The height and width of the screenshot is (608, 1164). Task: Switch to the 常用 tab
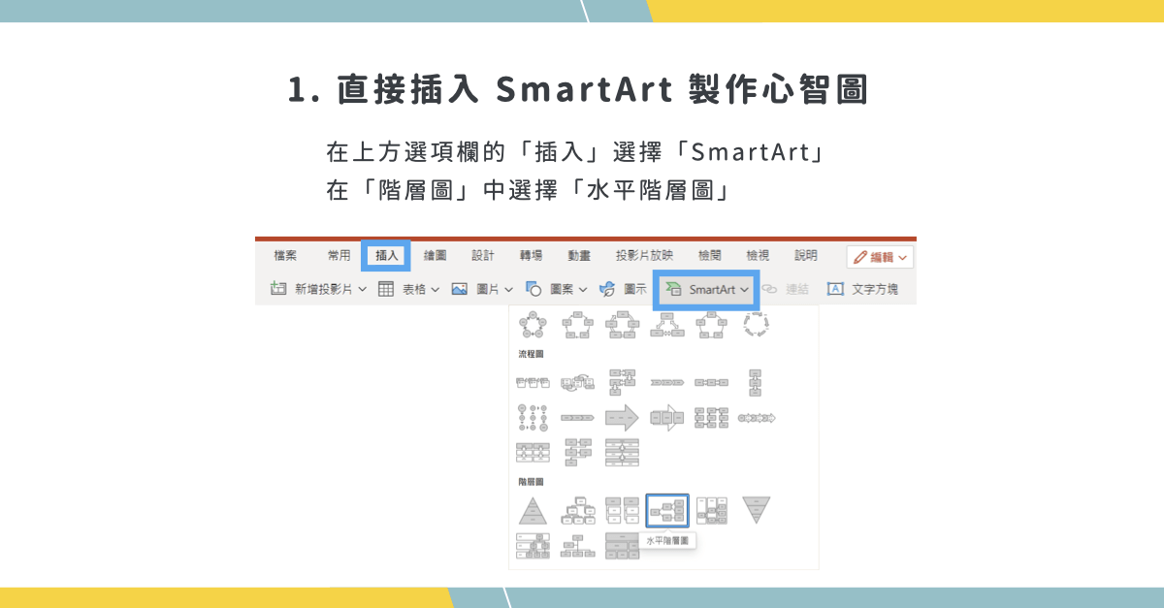[x=339, y=256]
